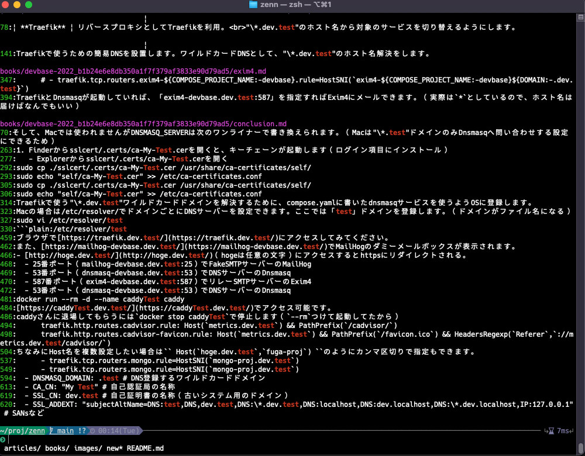Click line 305 'sudo cp ./sslcert' command
The width and height of the screenshot is (585, 456).
pyautogui.click(x=164, y=185)
